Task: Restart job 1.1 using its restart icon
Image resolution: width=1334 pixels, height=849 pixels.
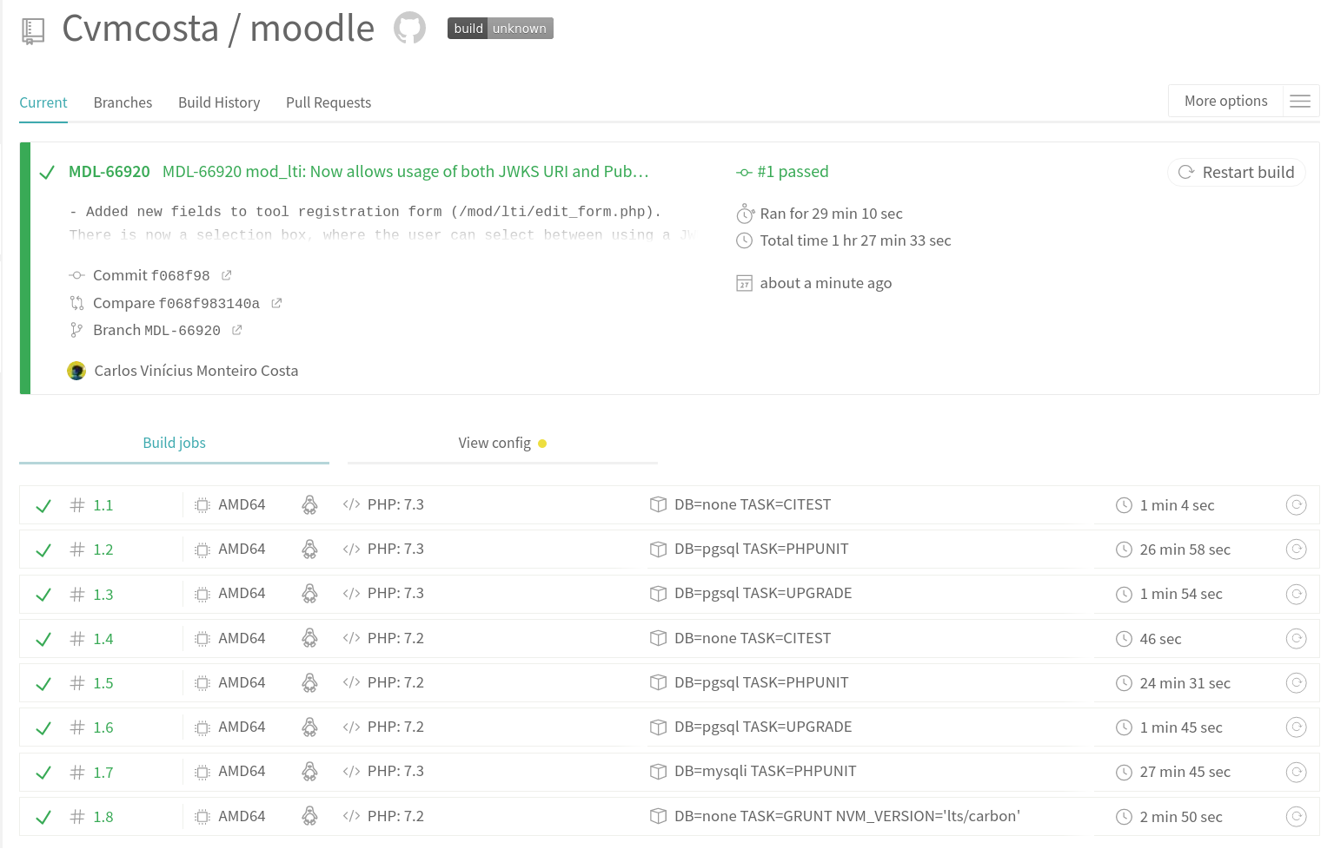Action: pyautogui.click(x=1296, y=505)
